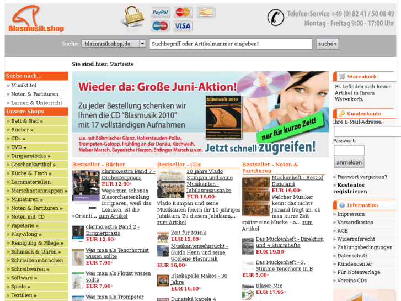401x301 pixels.
Task: Expand the Bücher shop category
Action: tap(36, 130)
